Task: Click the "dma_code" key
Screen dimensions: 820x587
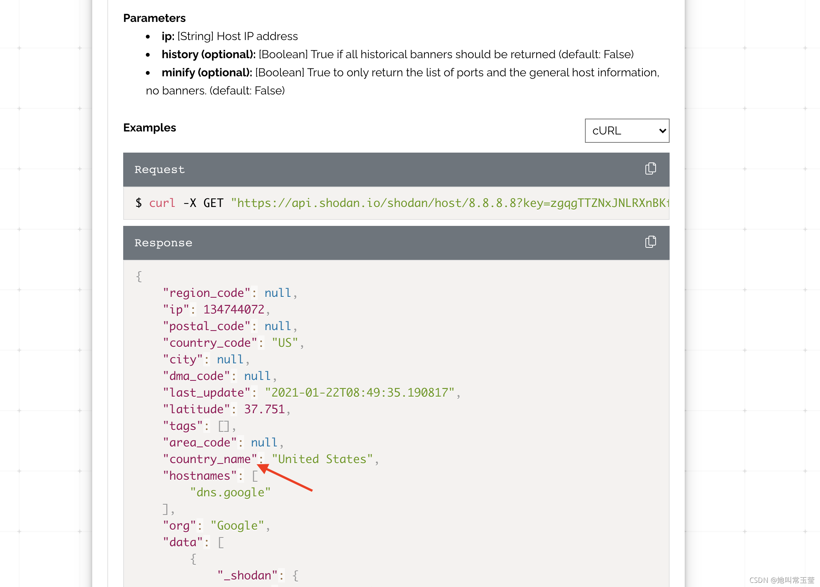Action: 196,376
